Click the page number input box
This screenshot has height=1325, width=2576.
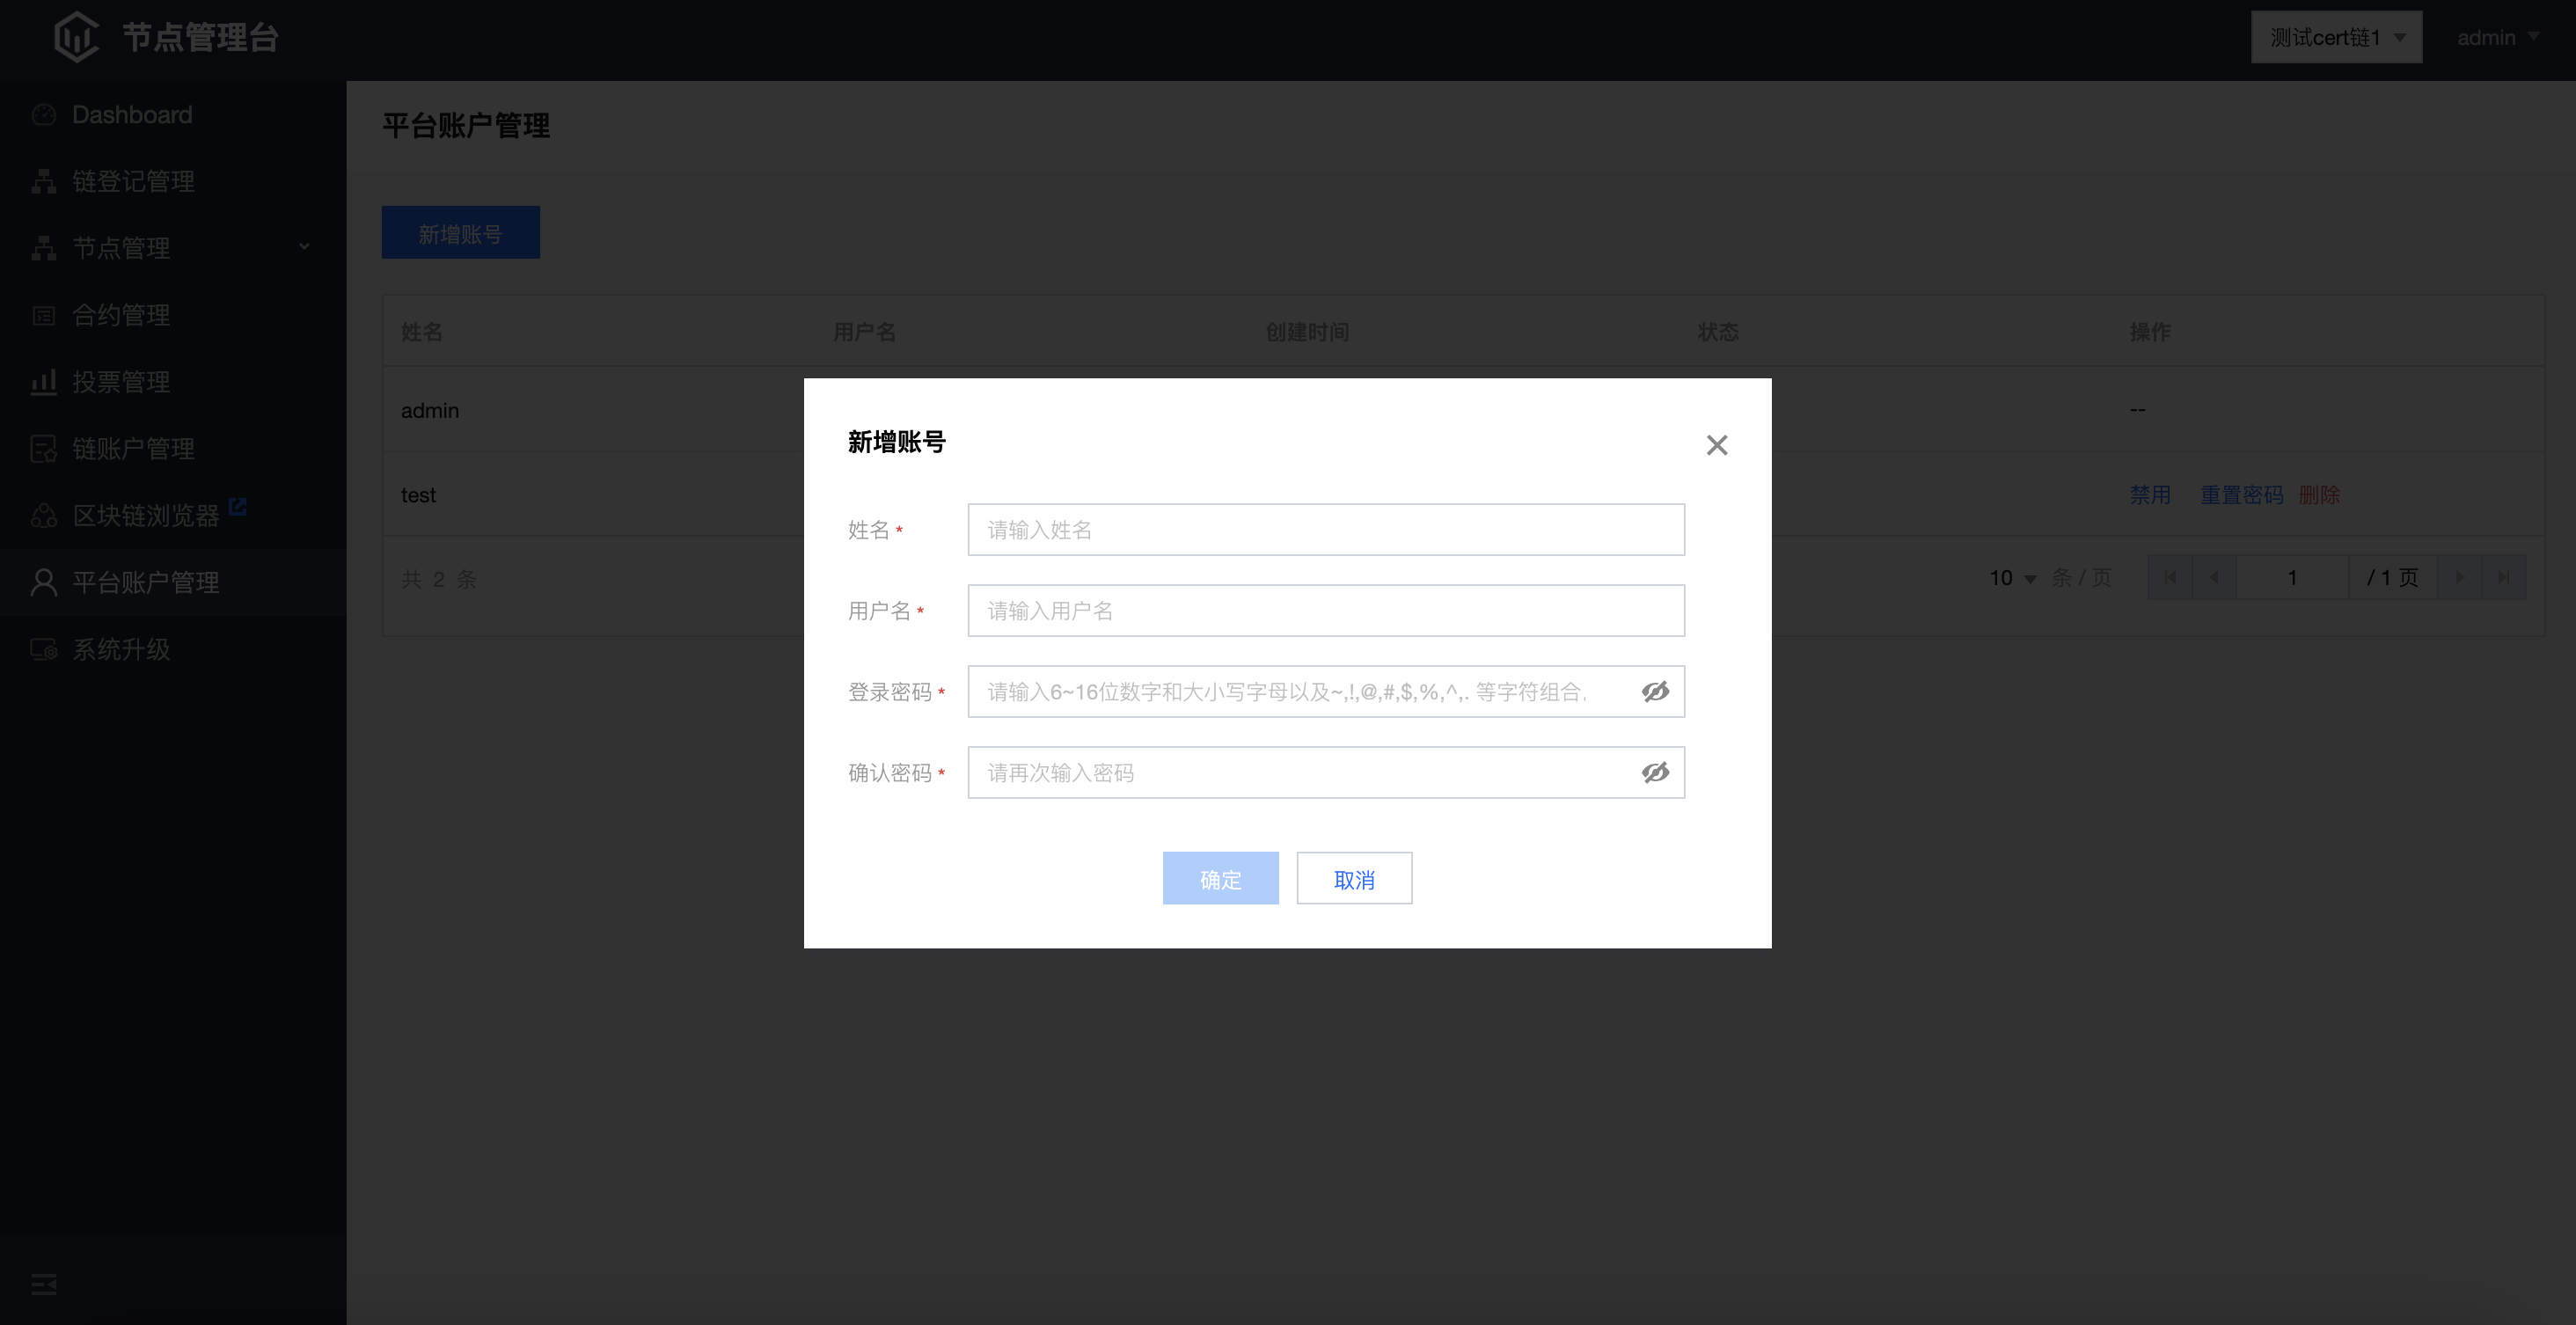coord(2292,578)
